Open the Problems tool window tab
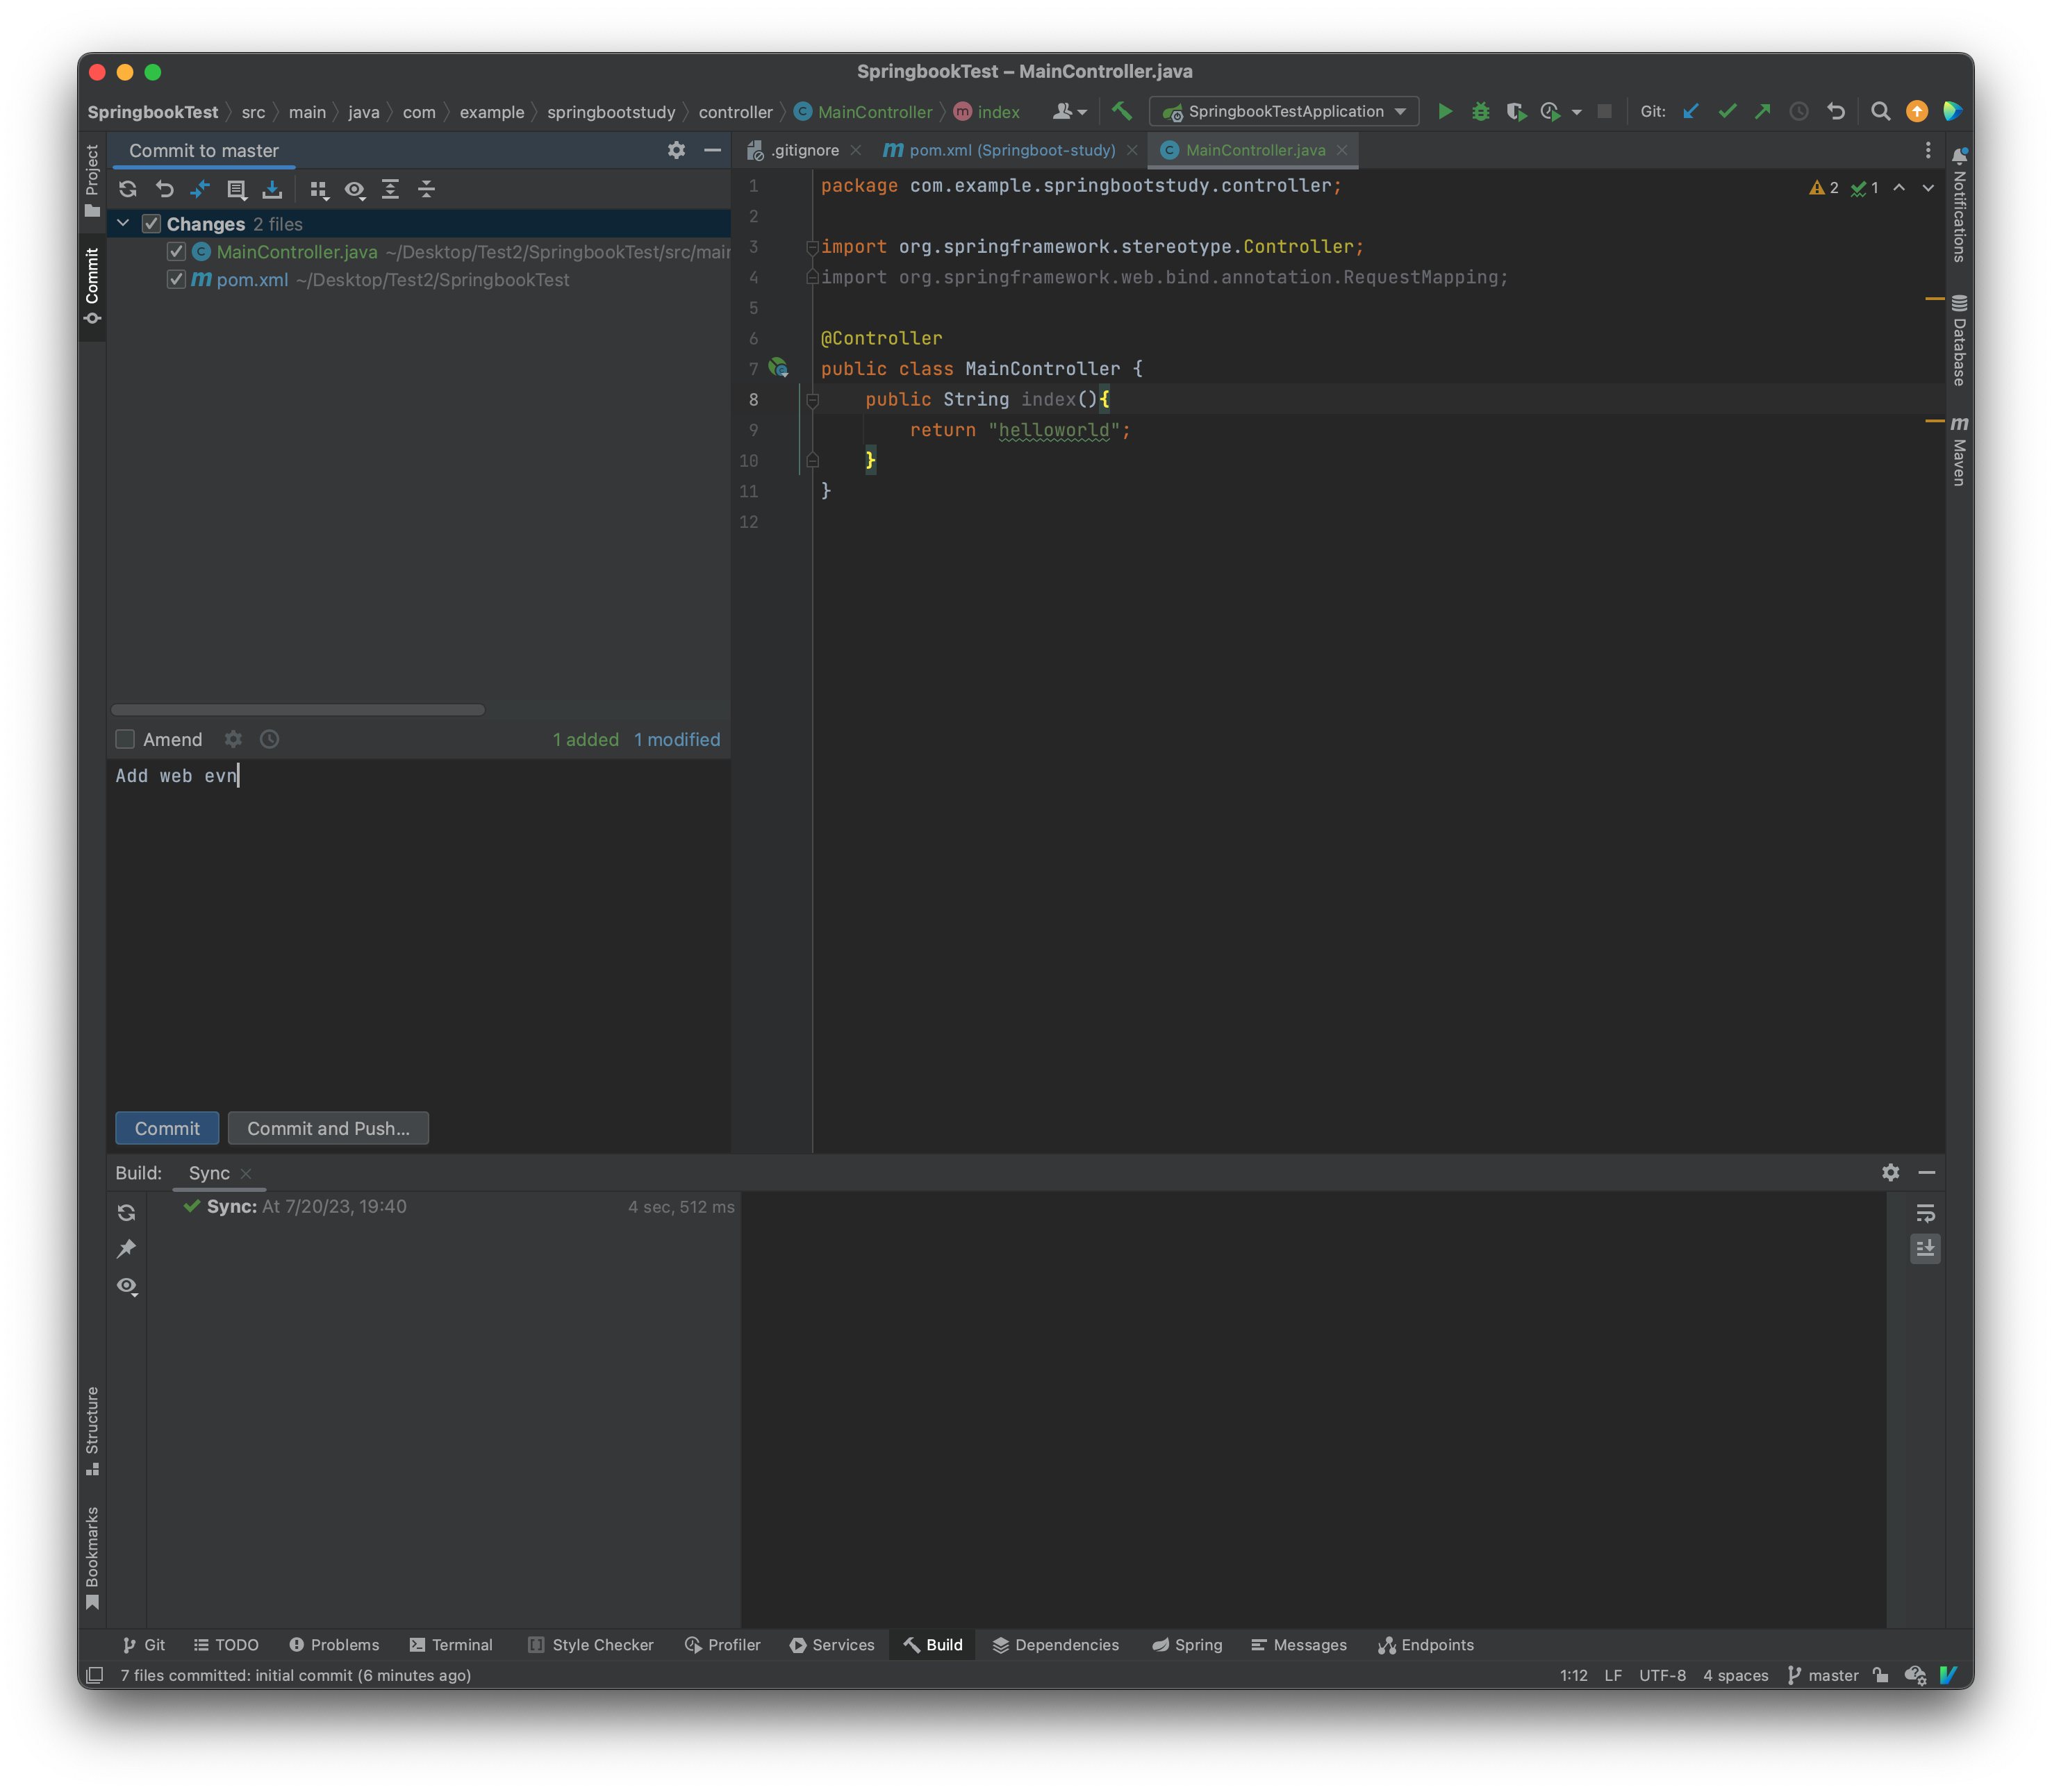Viewport: 2052px width, 1792px height. point(334,1645)
